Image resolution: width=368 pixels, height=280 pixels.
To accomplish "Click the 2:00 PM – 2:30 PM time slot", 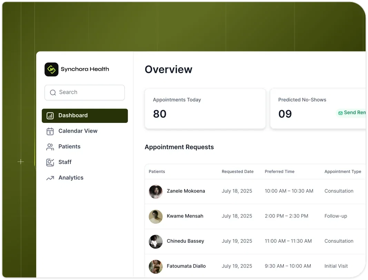I will click(x=286, y=216).
